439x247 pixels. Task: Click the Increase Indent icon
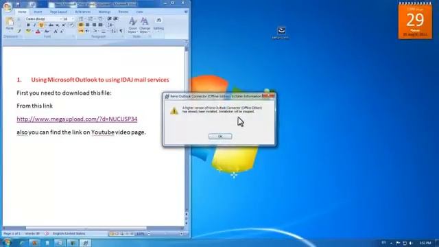116,19
